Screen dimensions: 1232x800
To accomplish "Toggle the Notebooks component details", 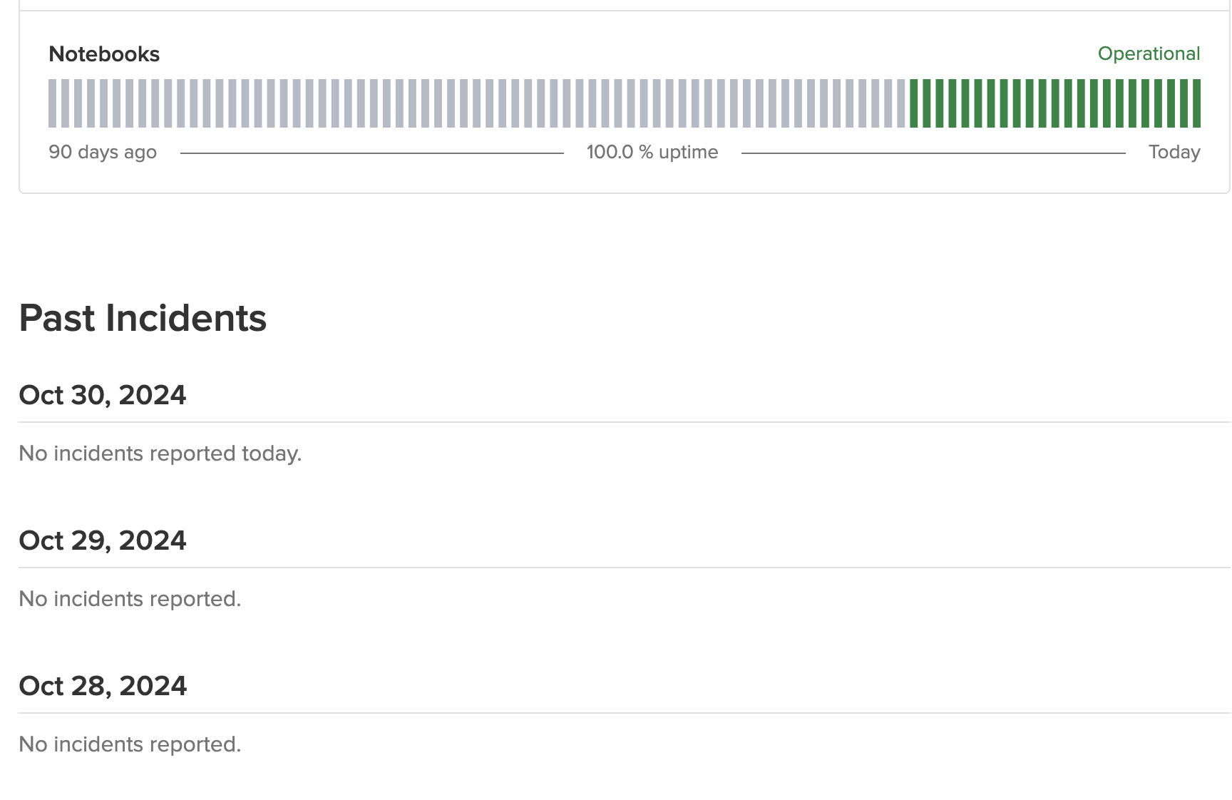I will pos(104,53).
